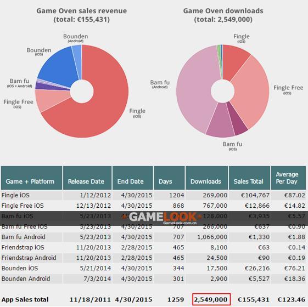Select 'Fingle (iOS)' label on downloads chart
This screenshot has width=308, height=307.
(242, 38)
